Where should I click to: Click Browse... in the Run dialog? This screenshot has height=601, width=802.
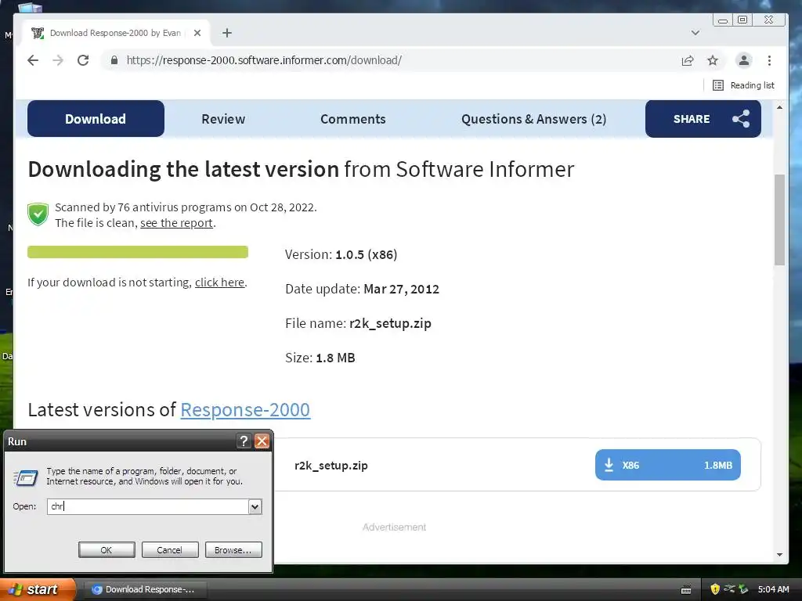[x=233, y=550]
